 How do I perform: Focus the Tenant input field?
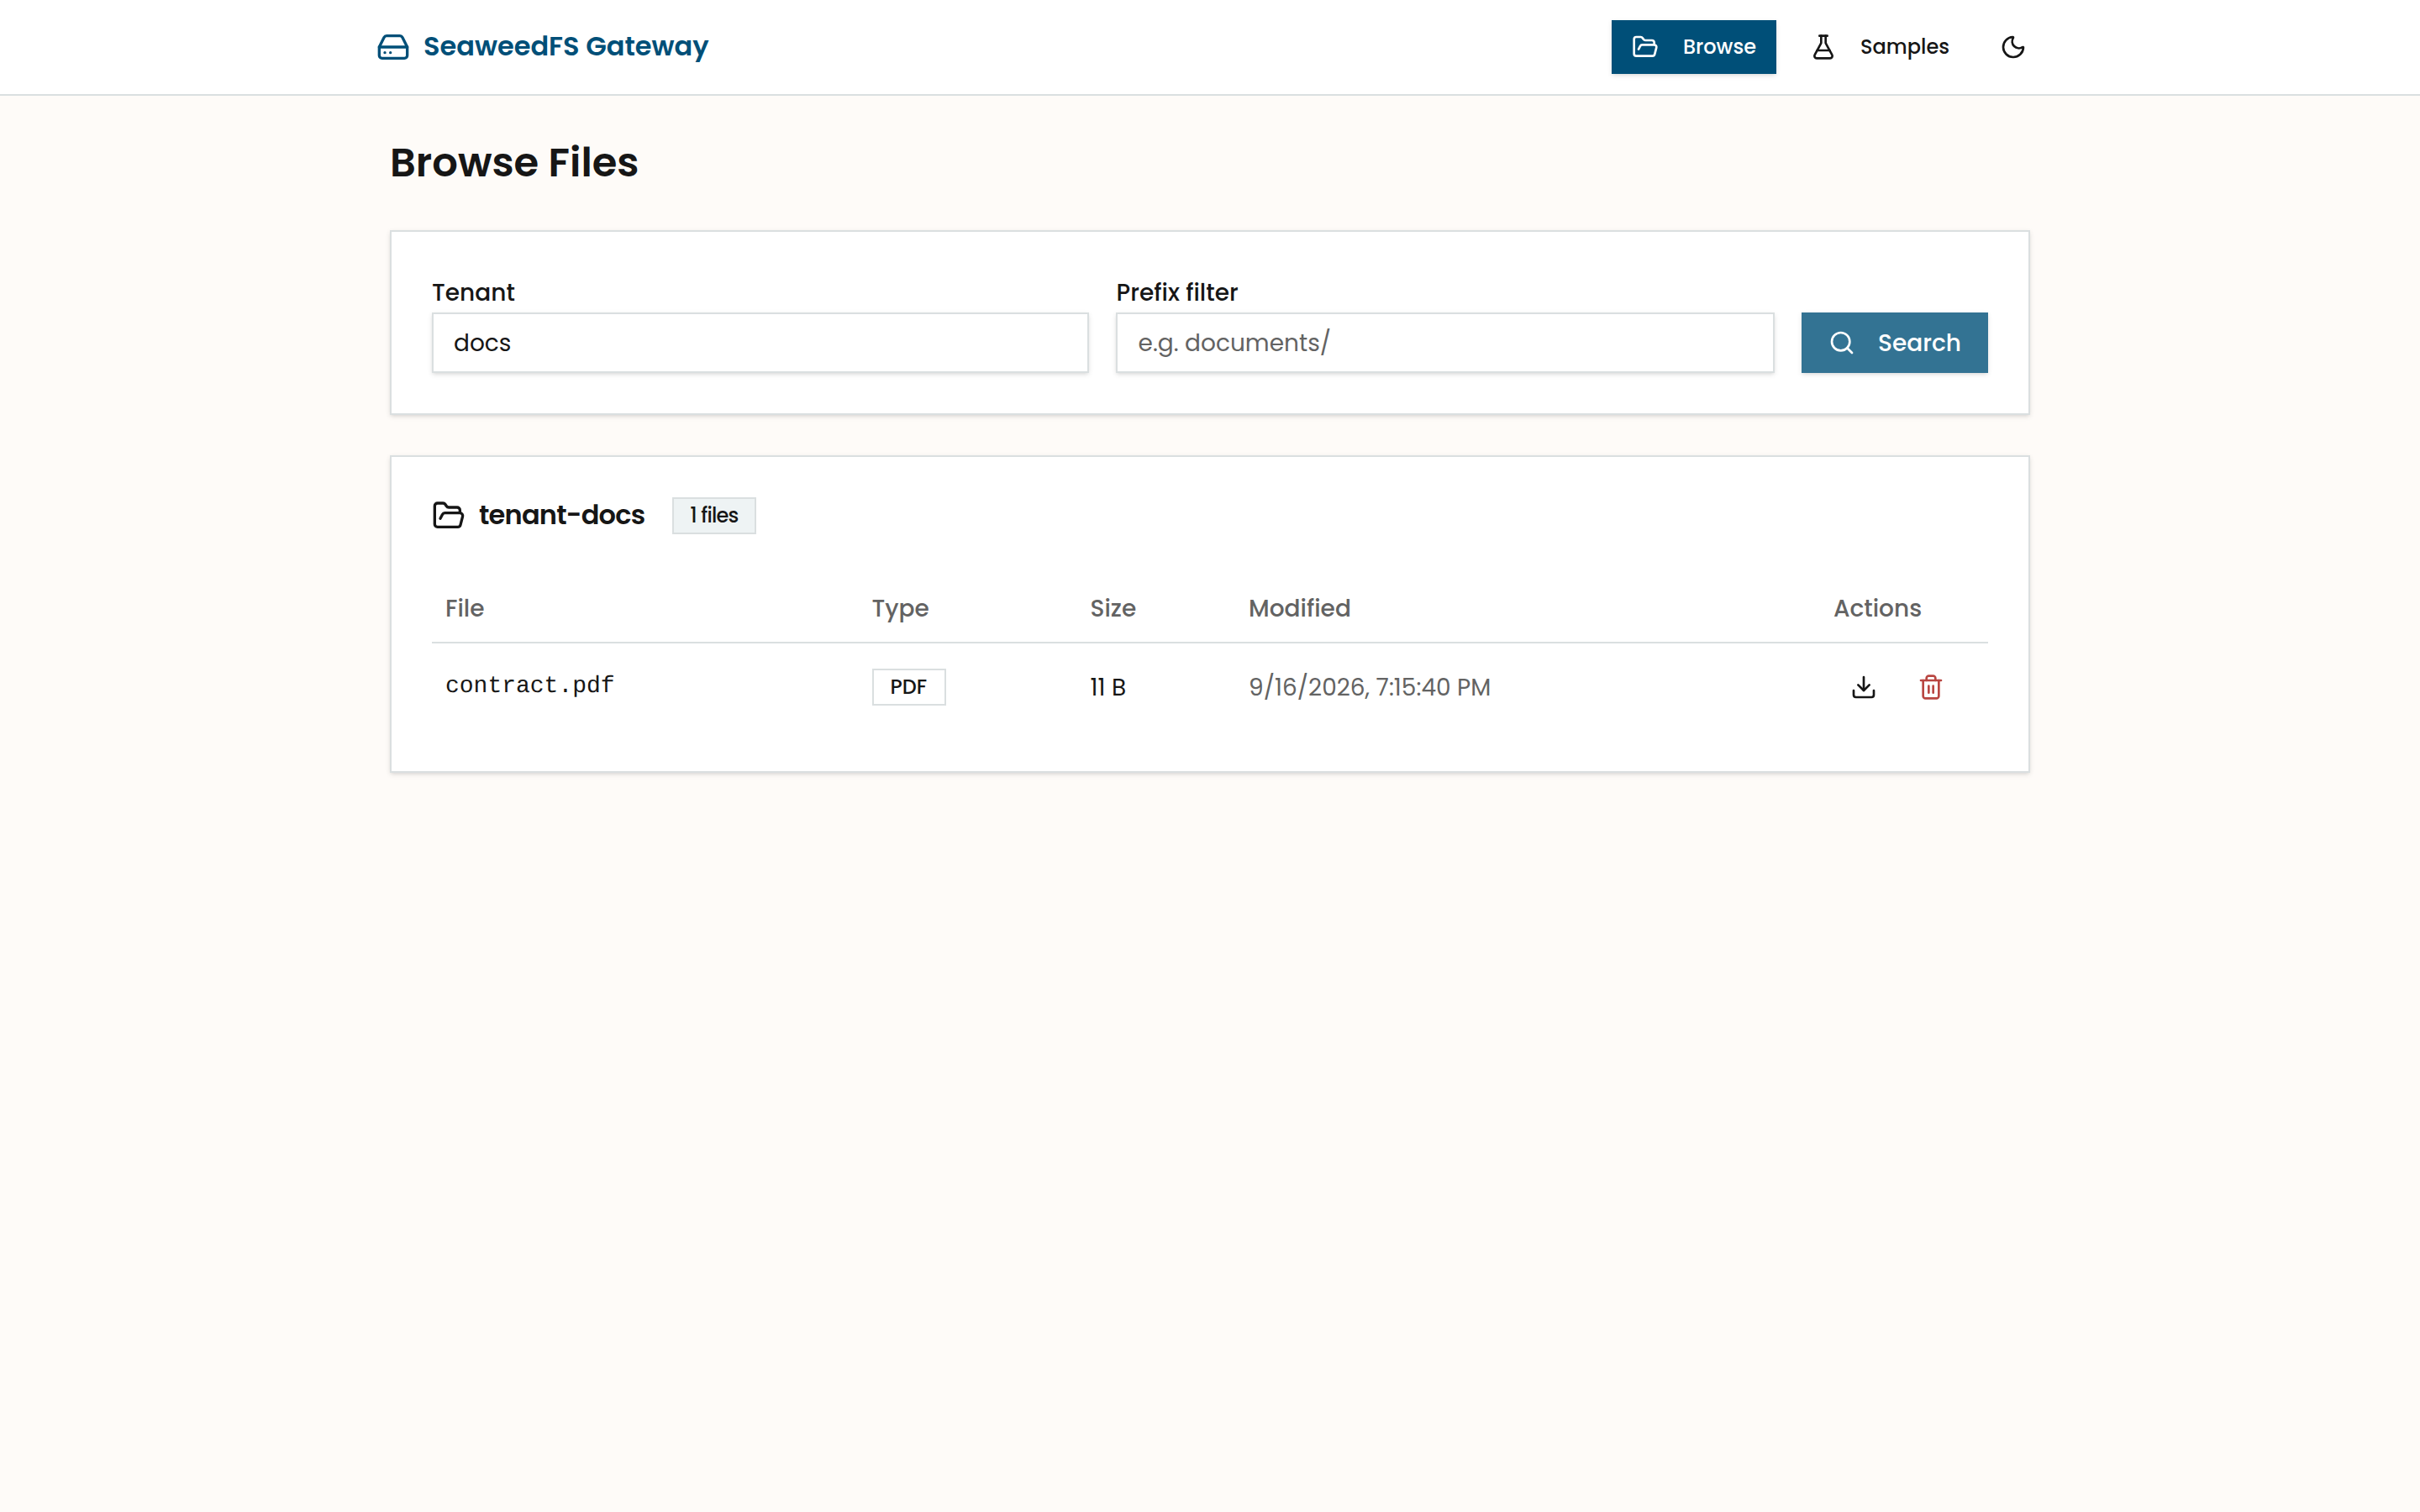click(760, 343)
